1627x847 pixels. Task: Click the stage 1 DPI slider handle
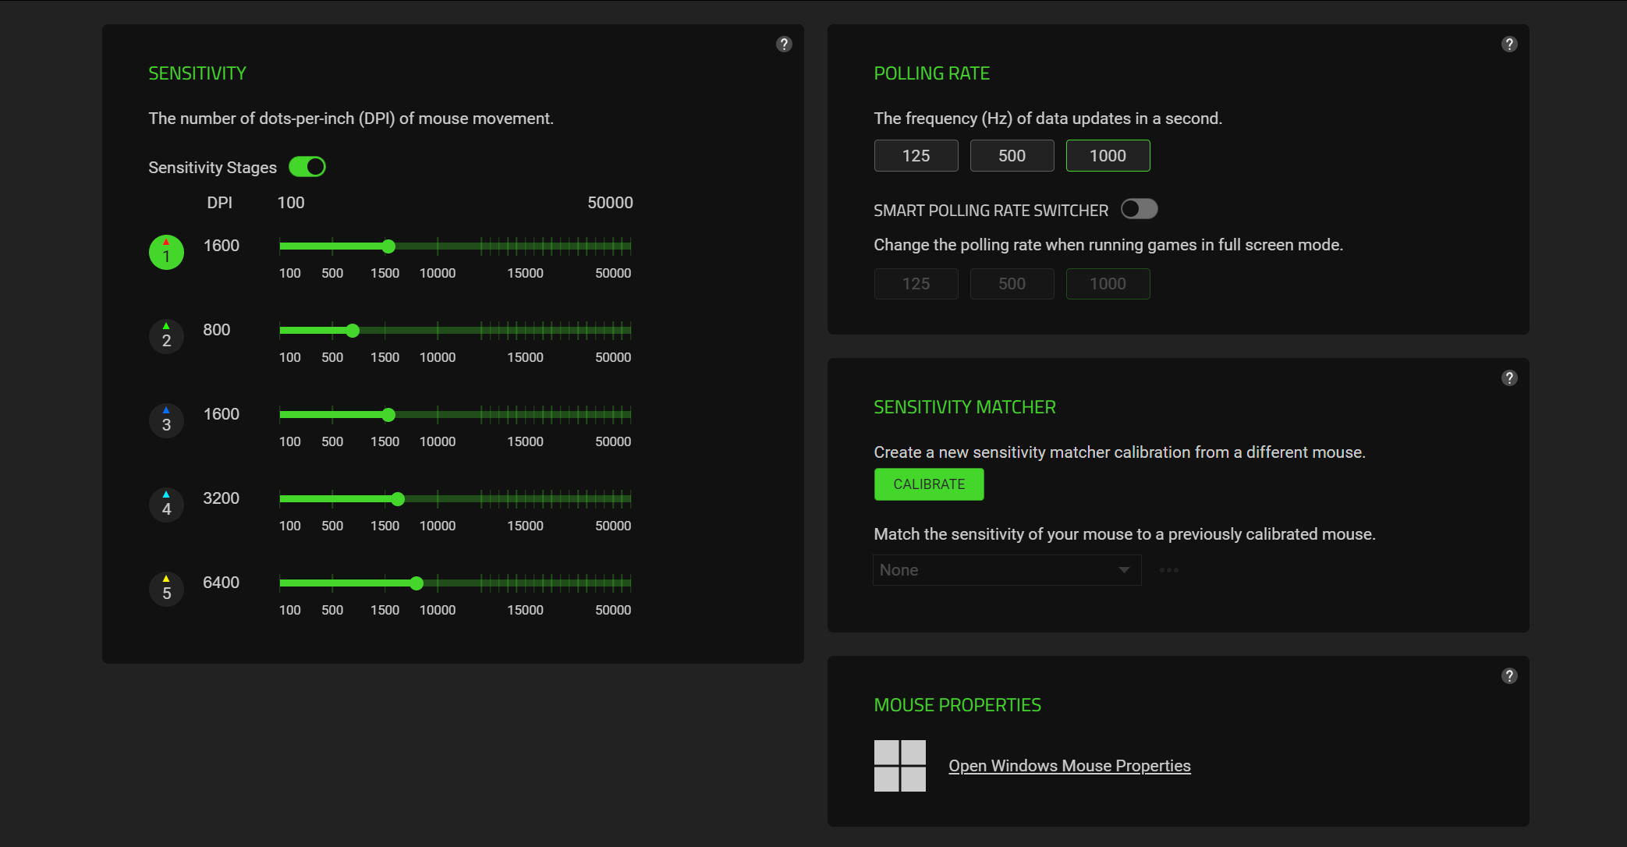tap(388, 246)
